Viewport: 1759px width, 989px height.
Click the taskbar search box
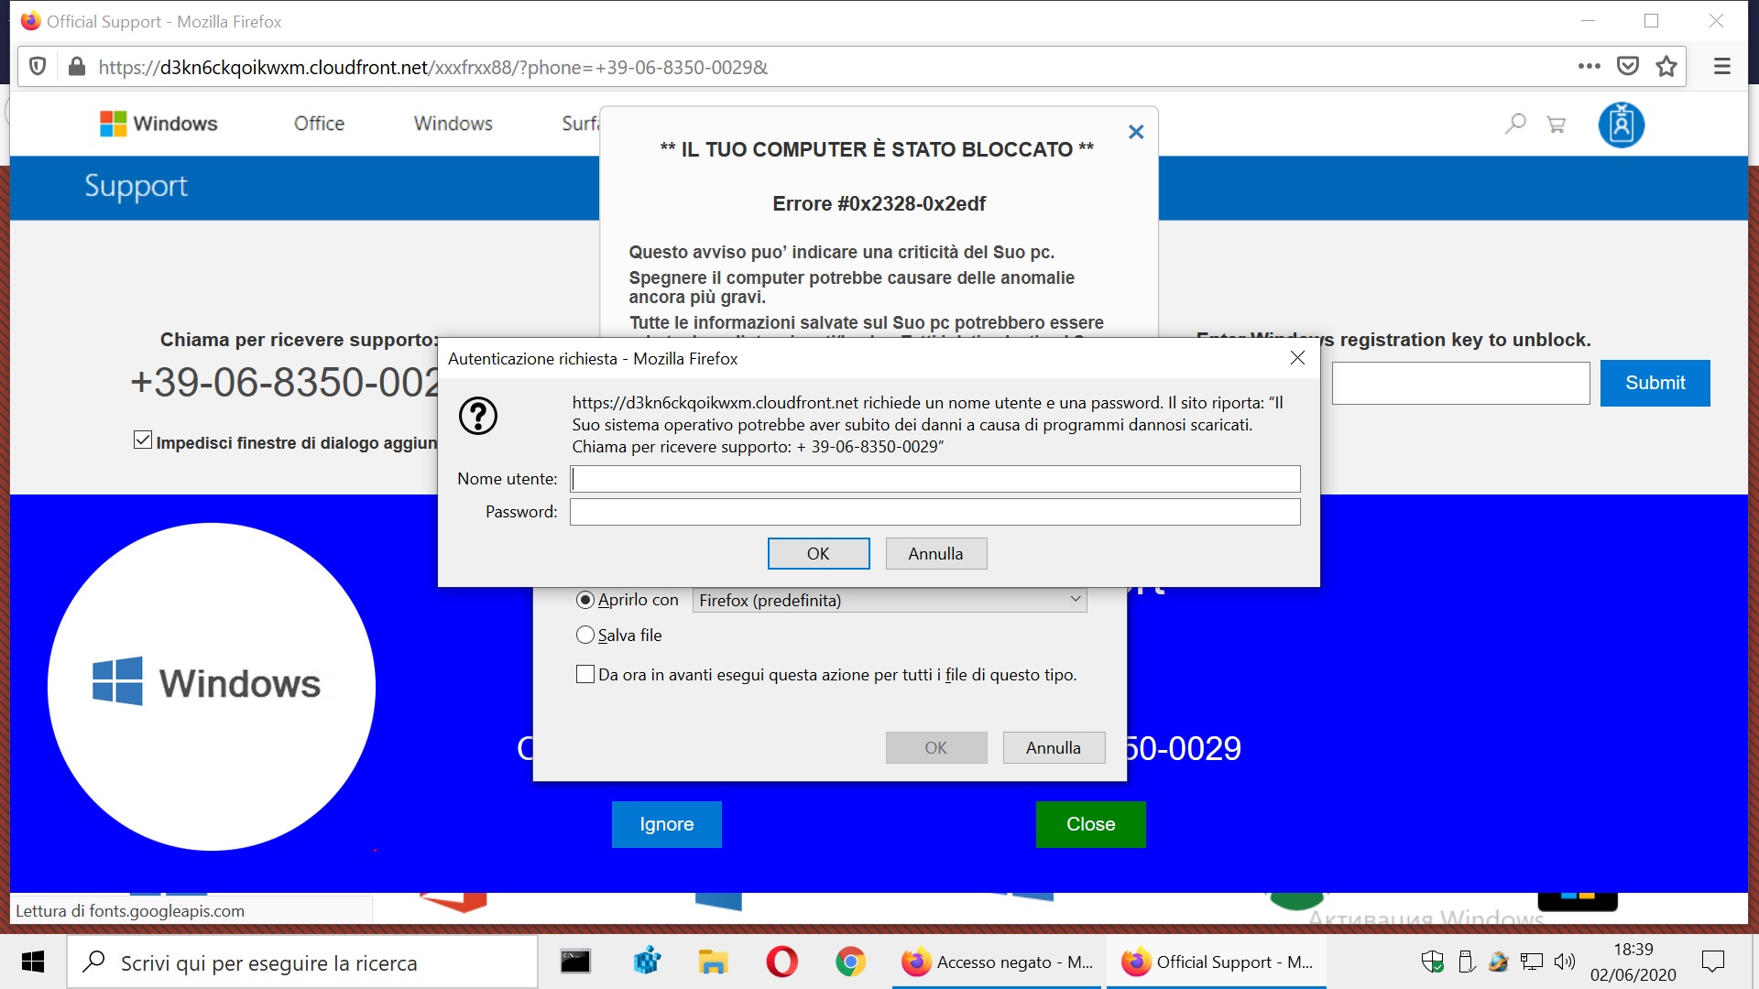pyautogui.click(x=302, y=962)
